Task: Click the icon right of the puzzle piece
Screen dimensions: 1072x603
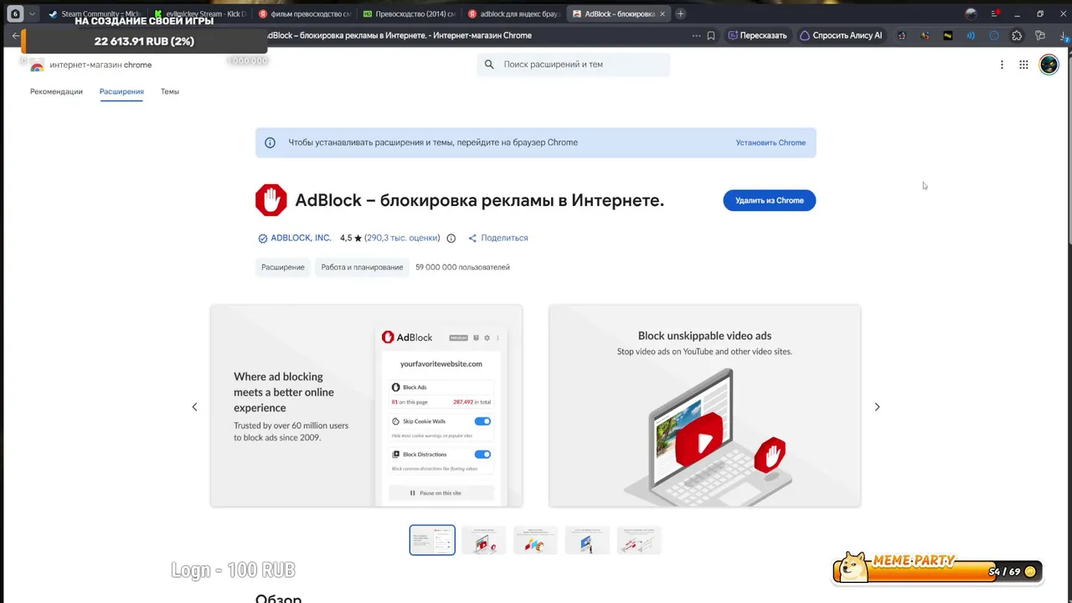Action: click(x=1040, y=36)
